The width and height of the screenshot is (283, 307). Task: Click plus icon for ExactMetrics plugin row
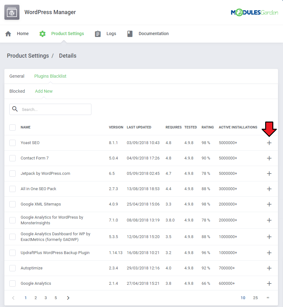click(x=269, y=237)
